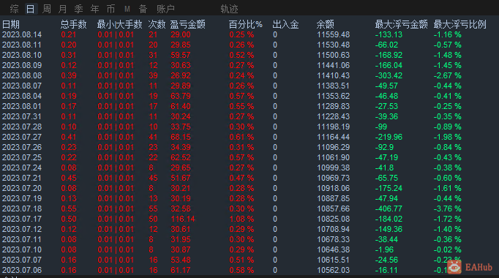
Task: Click the 次数 column header
Action: click(157, 24)
